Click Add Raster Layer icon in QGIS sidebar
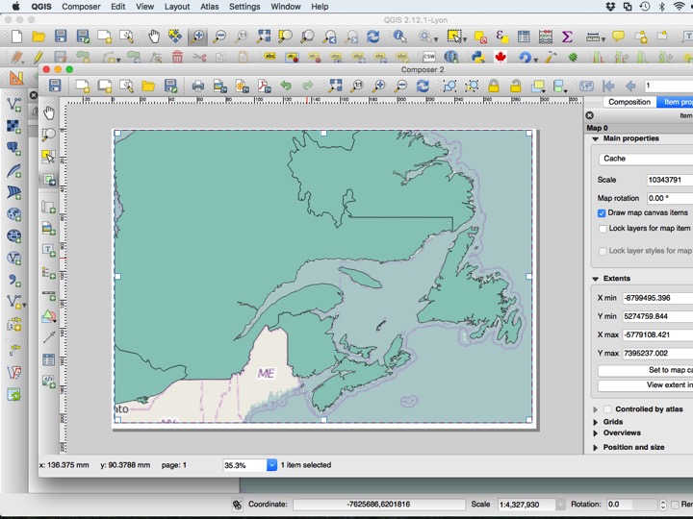The height and width of the screenshot is (519, 693). pyautogui.click(x=14, y=127)
